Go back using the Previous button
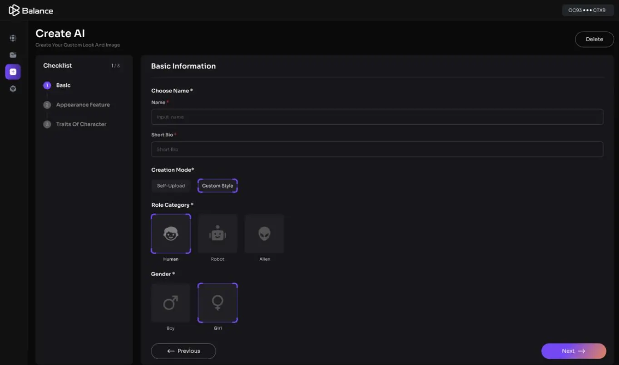The image size is (619, 365). click(x=183, y=350)
